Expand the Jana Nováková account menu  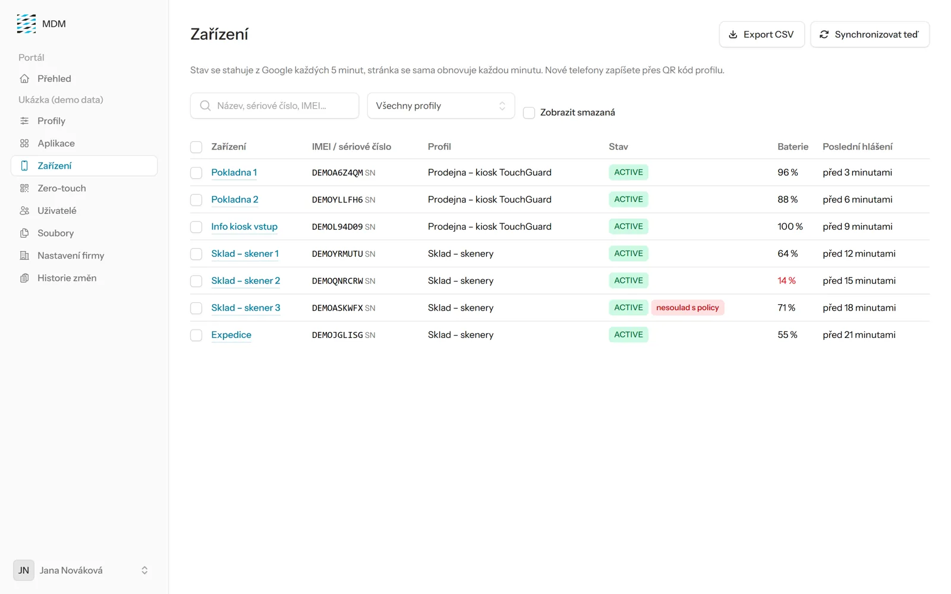pos(83,570)
